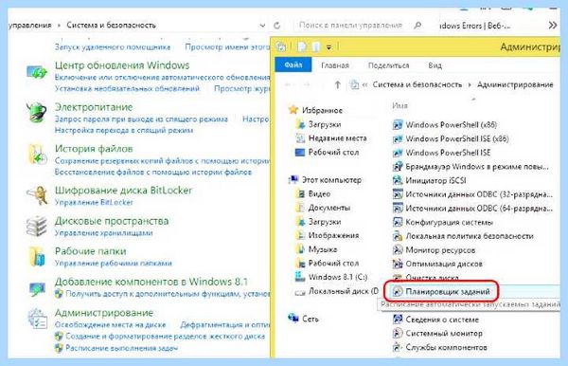Select the Windows 8.1 (C:) drive
Image resolution: width=568 pixels, height=366 pixels.
(338, 277)
